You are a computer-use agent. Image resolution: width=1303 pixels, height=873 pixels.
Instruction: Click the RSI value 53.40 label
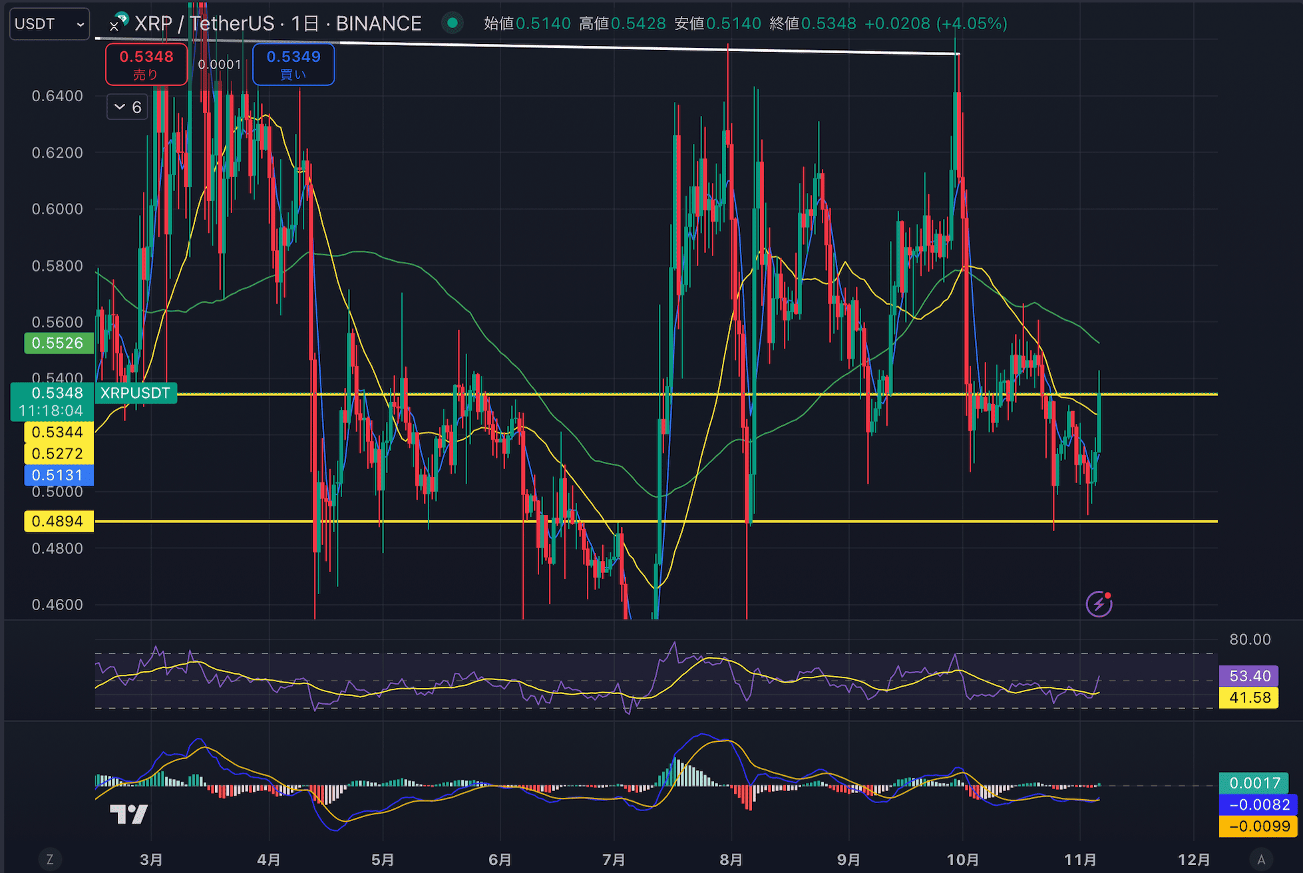pos(1248,676)
